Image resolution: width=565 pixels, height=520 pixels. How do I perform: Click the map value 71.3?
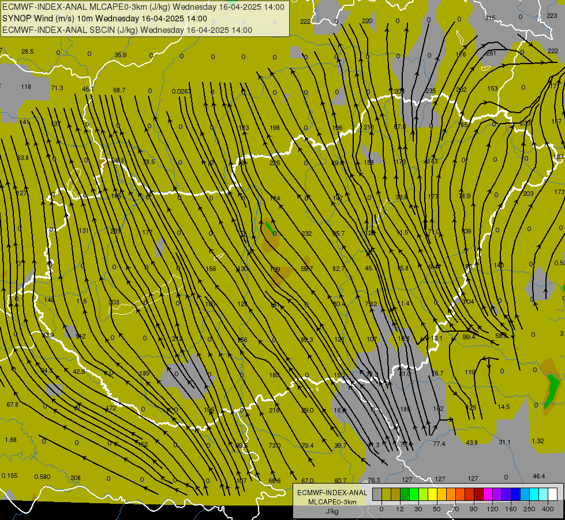pos(57,88)
